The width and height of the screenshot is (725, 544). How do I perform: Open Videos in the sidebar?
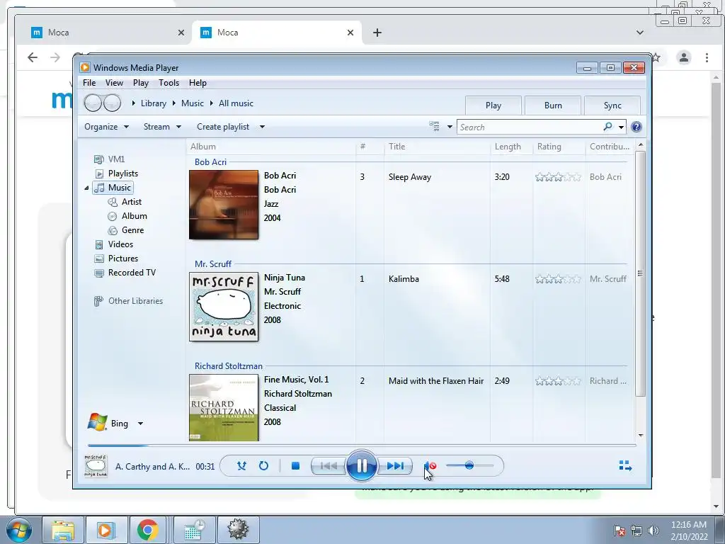114,244
